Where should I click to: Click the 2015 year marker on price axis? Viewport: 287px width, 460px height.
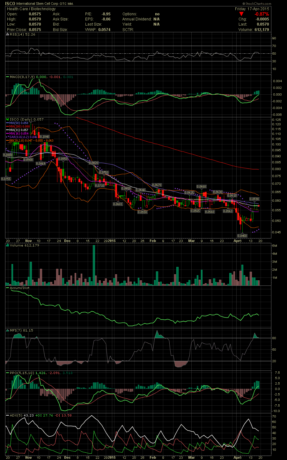point(112,241)
